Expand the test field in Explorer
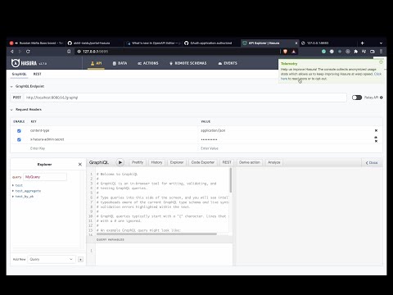 tap(17, 185)
